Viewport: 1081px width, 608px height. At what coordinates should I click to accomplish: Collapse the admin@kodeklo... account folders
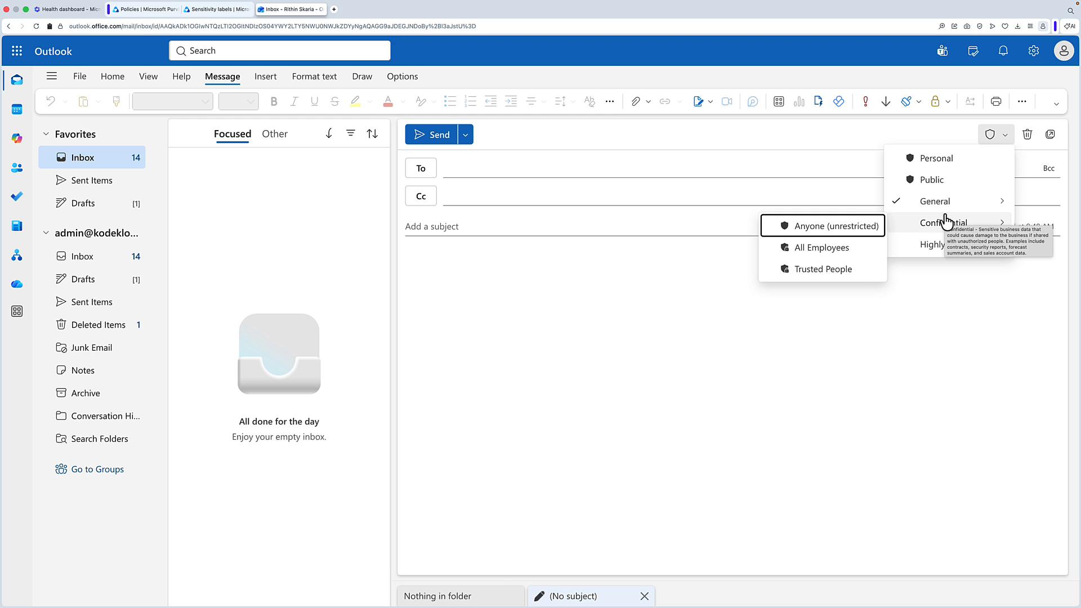pyautogui.click(x=46, y=233)
